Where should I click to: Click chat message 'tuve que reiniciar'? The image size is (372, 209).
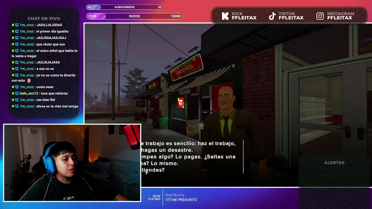tap(54, 93)
